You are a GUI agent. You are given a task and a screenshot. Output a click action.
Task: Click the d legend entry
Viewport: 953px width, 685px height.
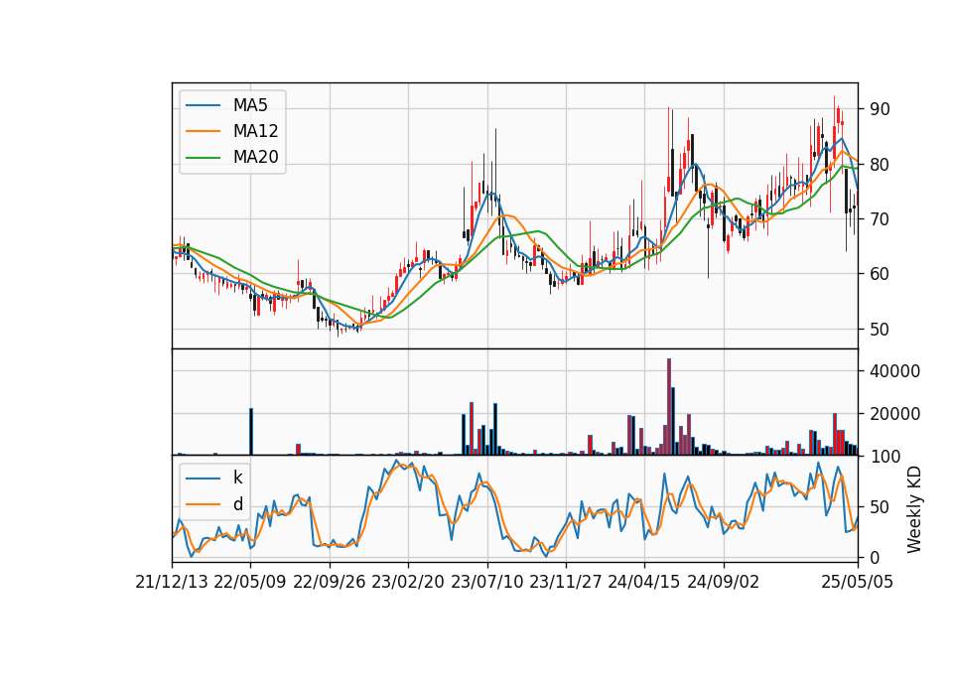[x=238, y=504]
